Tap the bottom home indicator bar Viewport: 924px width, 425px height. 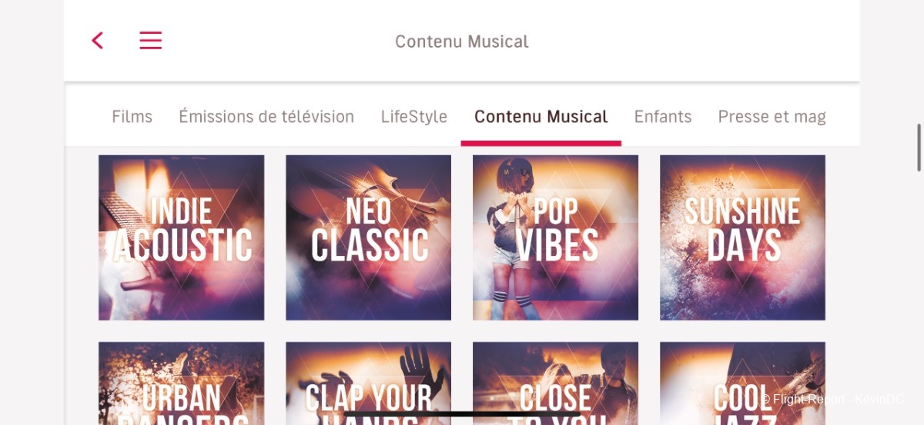(x=462, y=414)
